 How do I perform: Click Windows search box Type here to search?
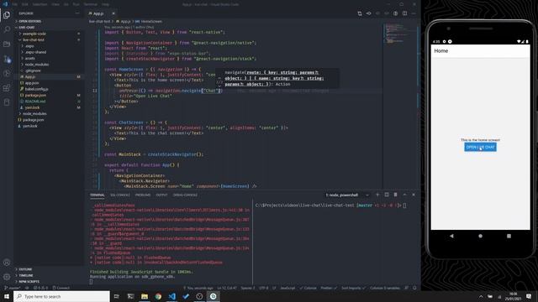point(61,296)
